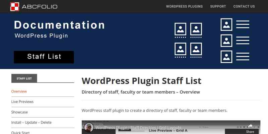Click the ABCFOLIO wordmark text
The width and height of the screenshot is (268, 134).
click(x=40, y=7)
